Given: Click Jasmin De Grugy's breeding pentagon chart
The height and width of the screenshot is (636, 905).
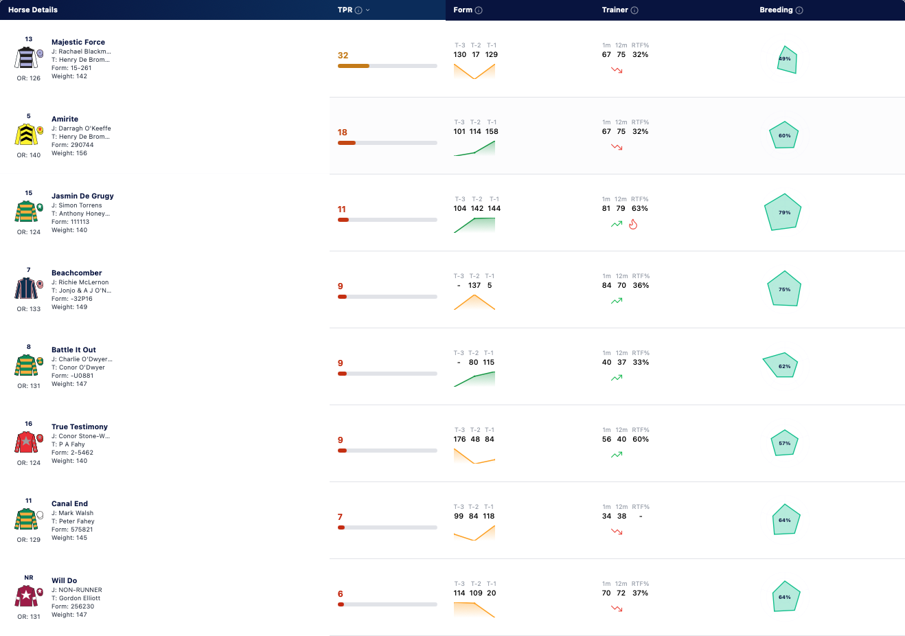Looking at the screenshot, I should point(783,212).
